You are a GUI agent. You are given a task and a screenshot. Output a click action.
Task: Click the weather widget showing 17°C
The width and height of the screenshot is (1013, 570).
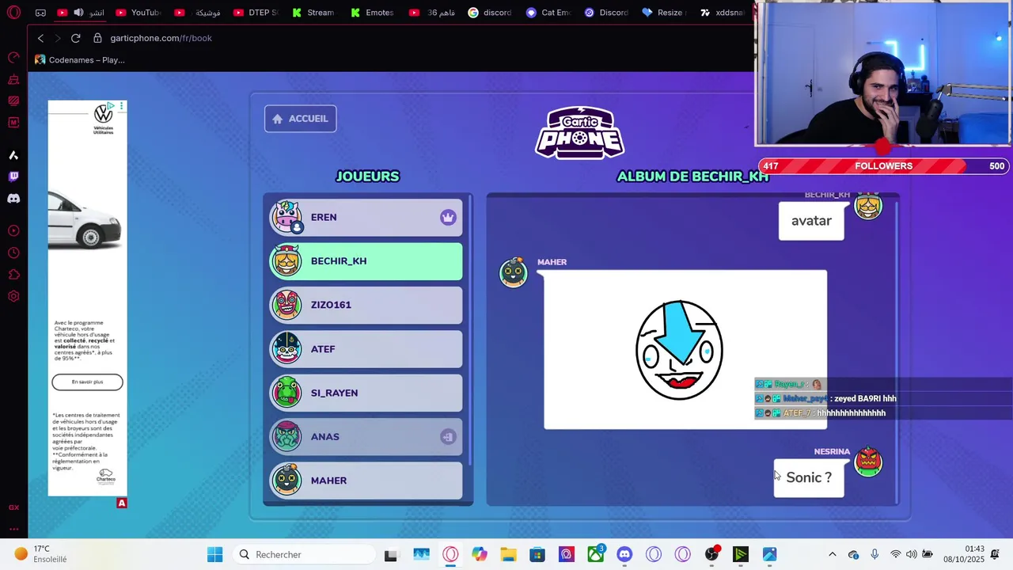point(40,554)
